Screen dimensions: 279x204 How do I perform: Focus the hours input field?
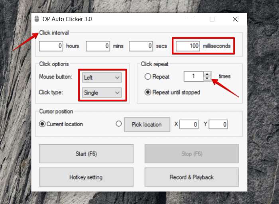click(x=51, y=46)
